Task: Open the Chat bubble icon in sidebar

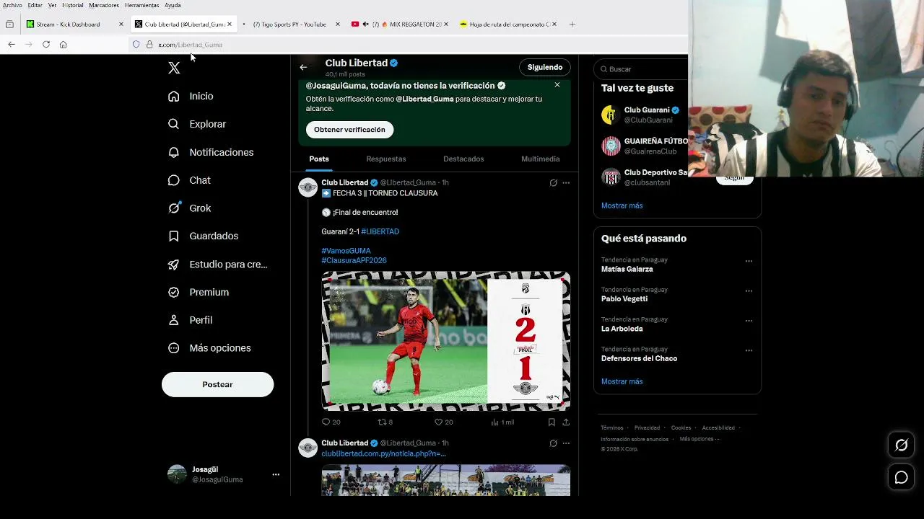Action: point(173,180)
